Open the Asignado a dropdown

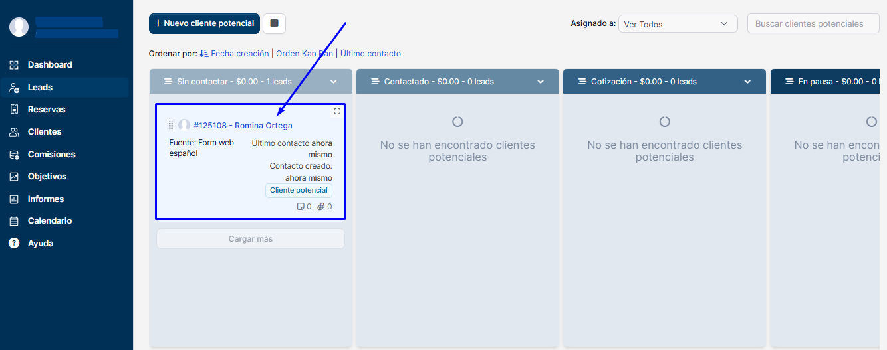[x=678, y=24]
